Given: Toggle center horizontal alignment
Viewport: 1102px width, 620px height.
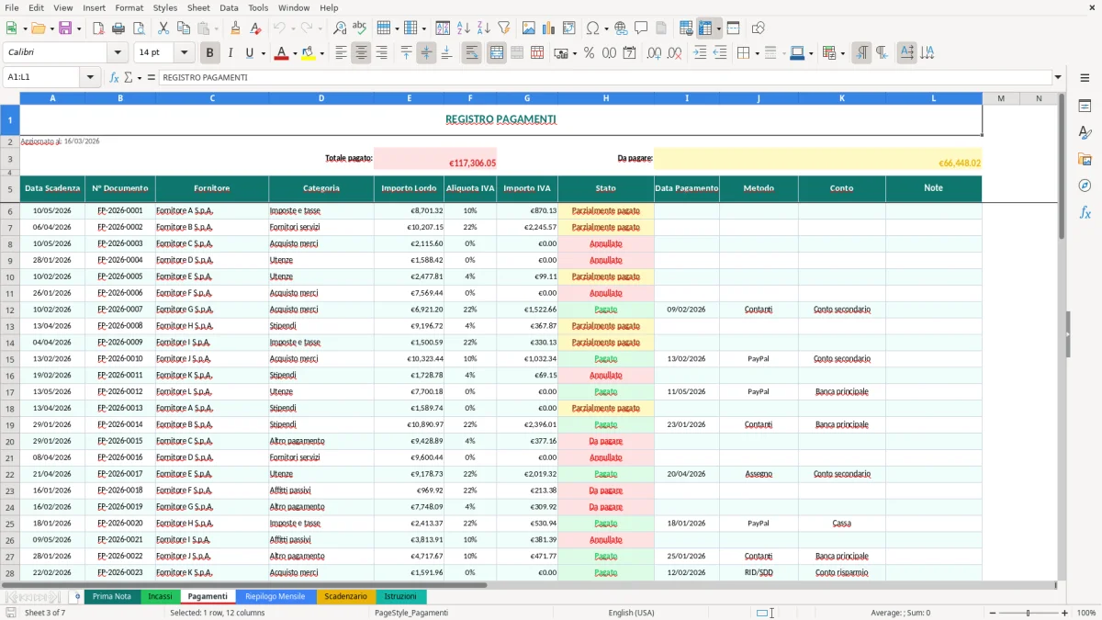Looking at the screenshot, I should (361, 53).
